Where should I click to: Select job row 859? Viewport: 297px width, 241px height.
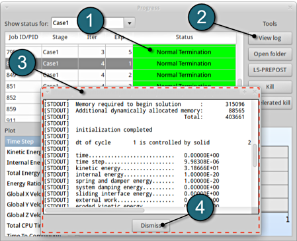23,109
